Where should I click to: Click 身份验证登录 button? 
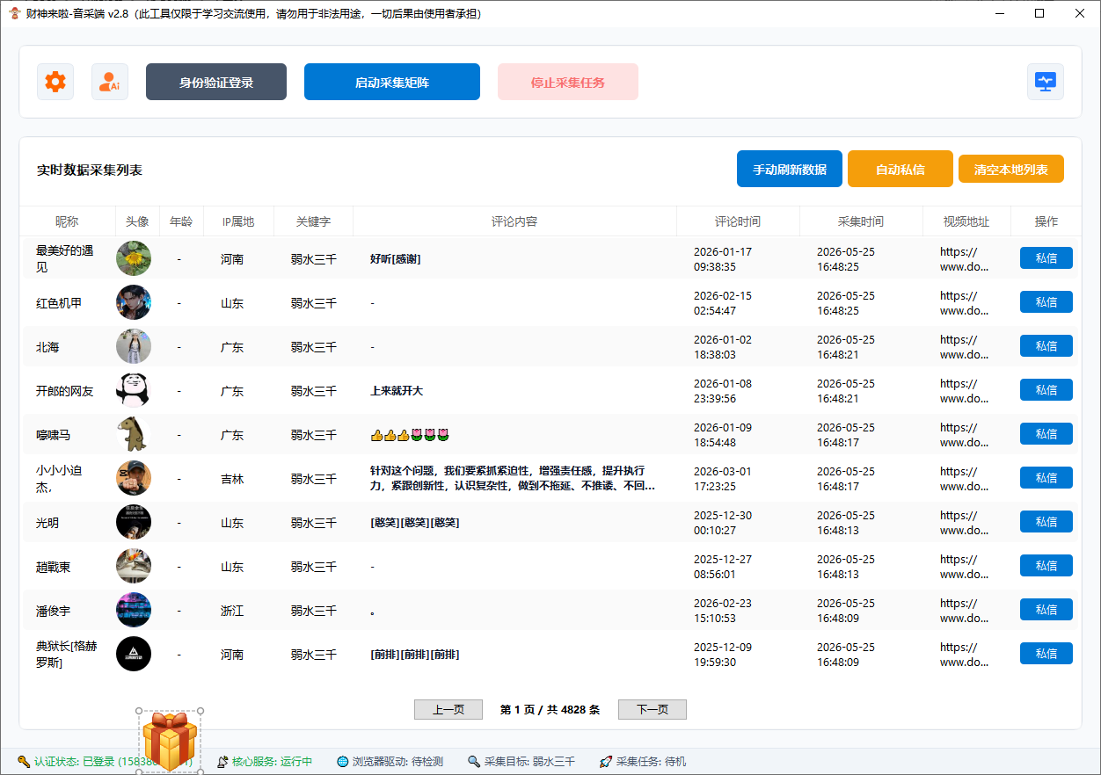[x=216, y=82]
